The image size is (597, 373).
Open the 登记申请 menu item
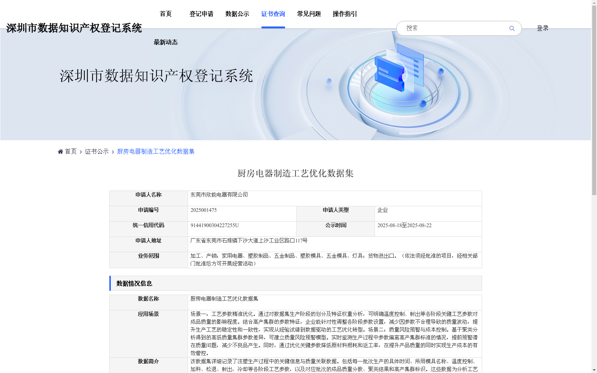click(201, 14)
